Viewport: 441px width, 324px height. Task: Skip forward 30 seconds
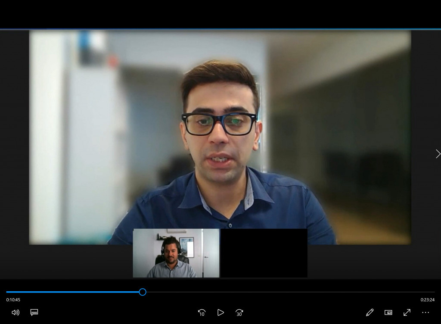click(x=239, y=312)
